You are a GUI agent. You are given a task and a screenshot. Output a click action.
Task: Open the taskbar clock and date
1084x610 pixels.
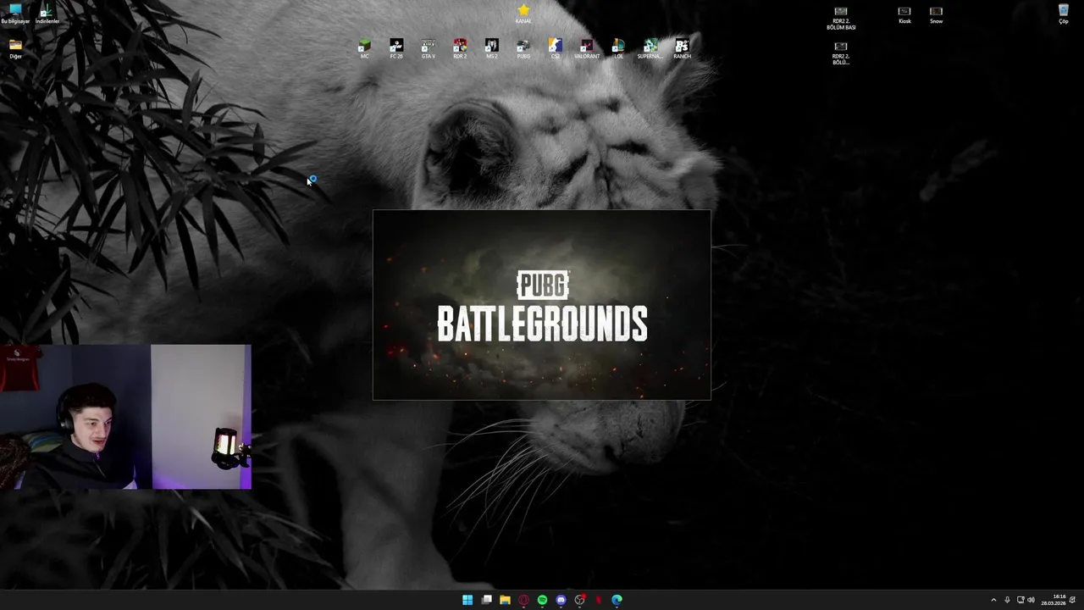(x=1054, y=600)
